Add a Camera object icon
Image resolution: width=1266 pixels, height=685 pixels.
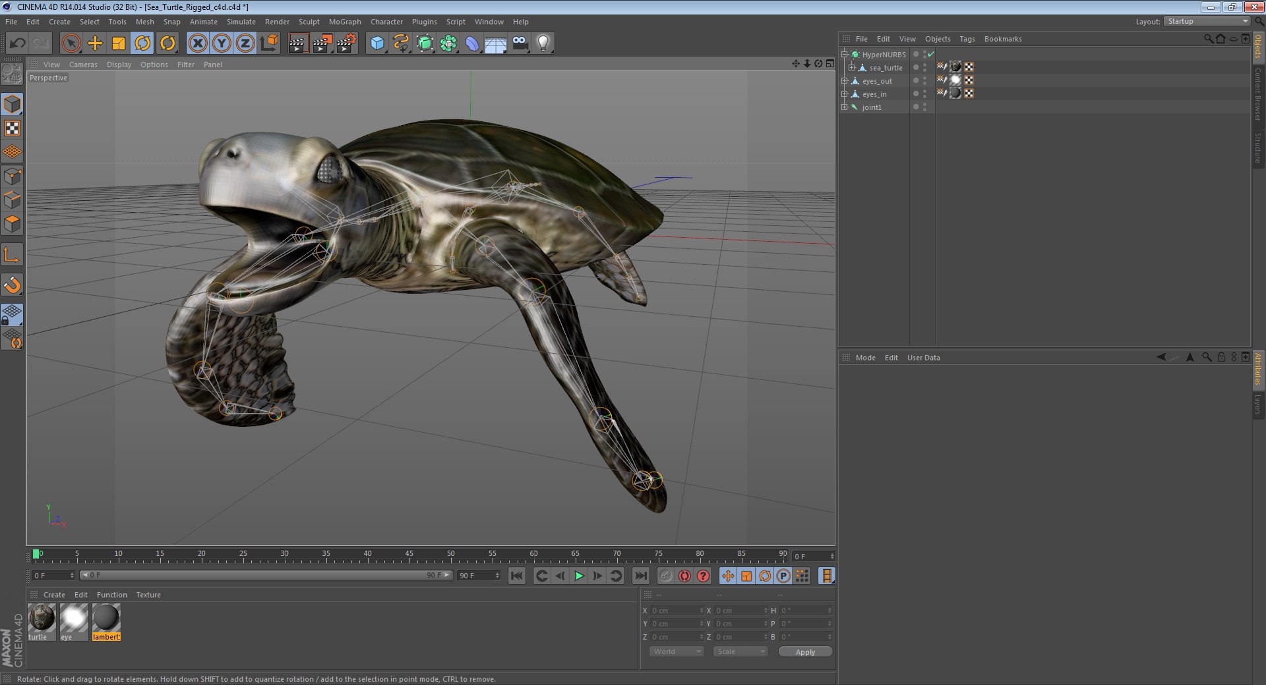click(x=520, y=43)
